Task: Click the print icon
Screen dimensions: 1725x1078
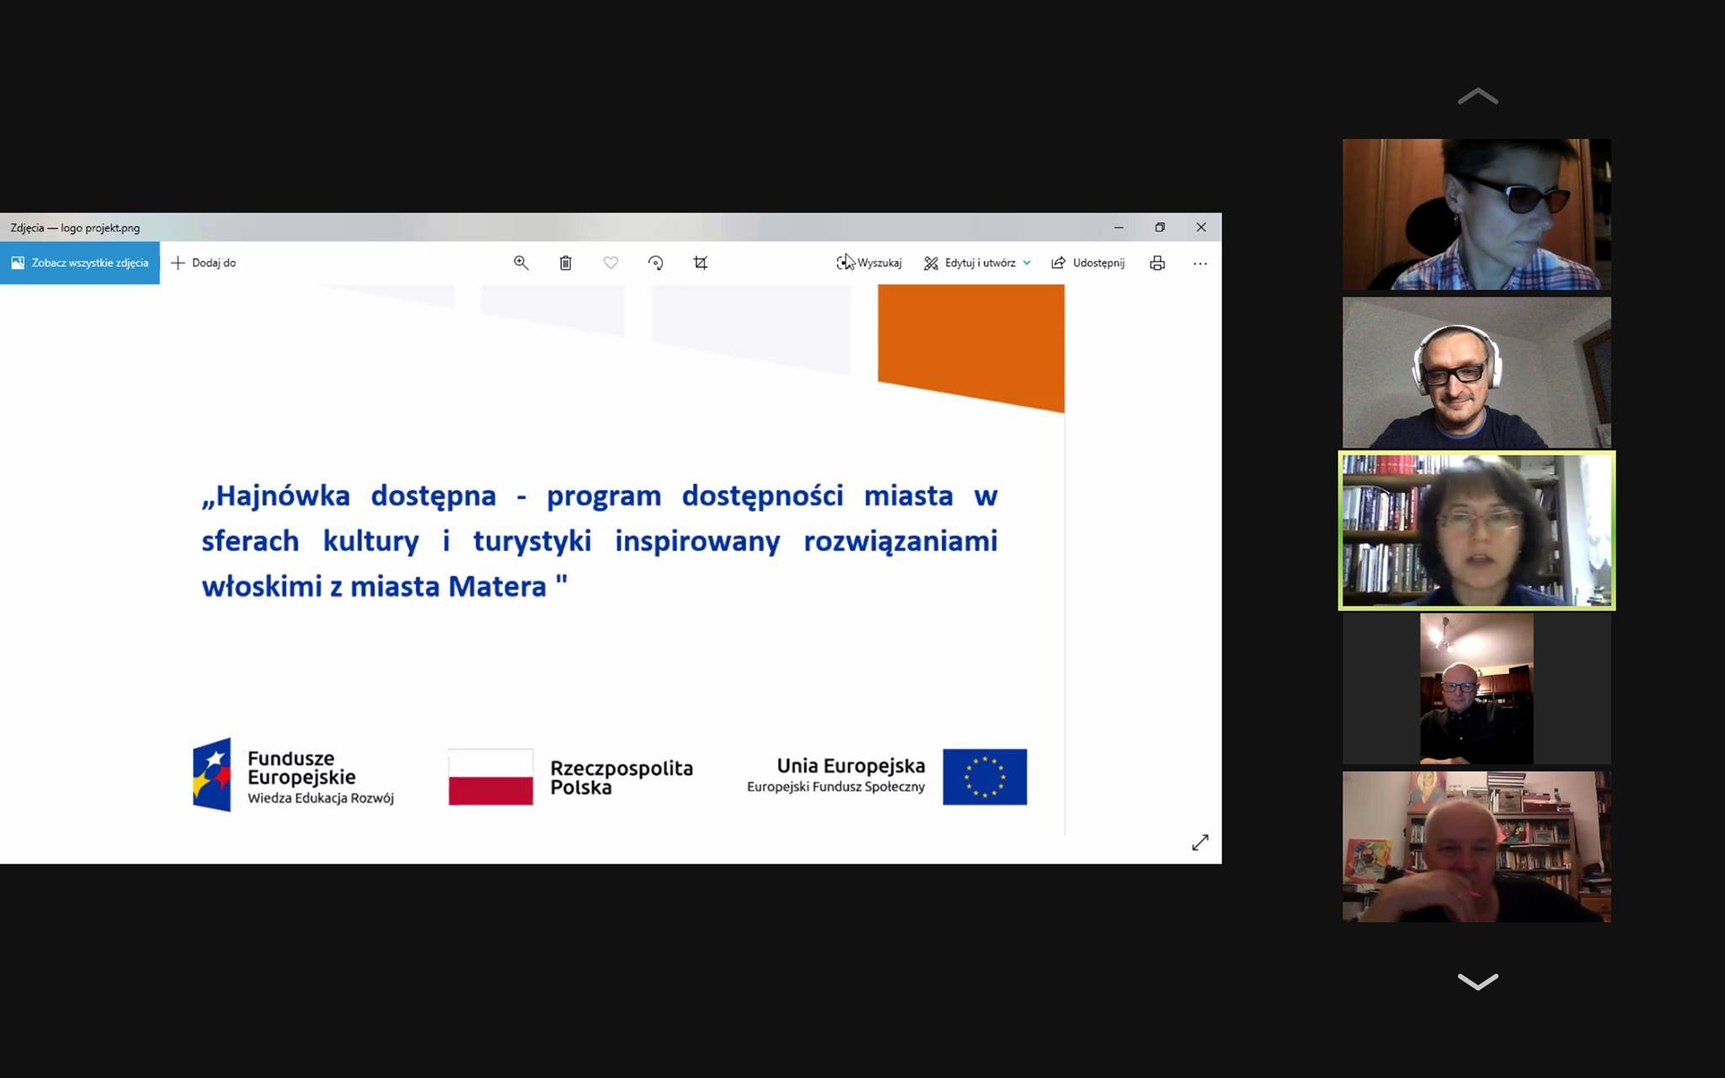Action: [x=1157, y=263]
